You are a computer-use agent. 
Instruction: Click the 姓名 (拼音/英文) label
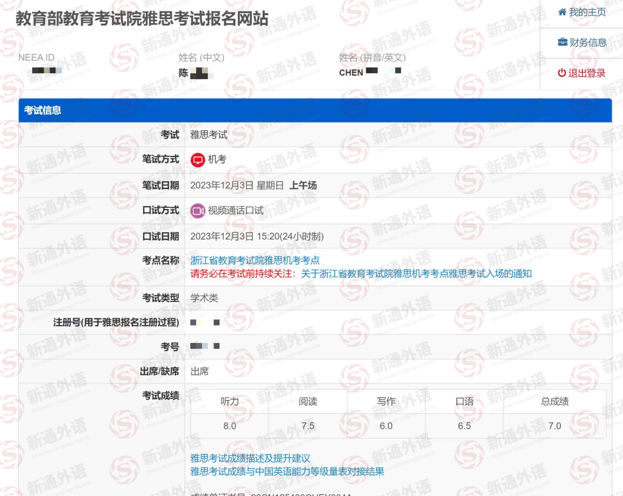[x=372, y=58]
